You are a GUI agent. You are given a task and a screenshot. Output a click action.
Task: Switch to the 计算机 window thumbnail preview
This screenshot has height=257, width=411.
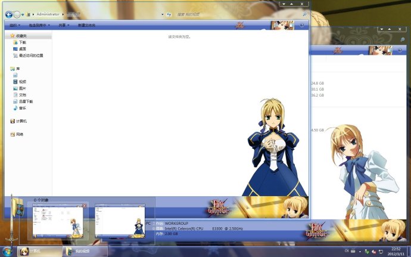[x=58, y=221]
